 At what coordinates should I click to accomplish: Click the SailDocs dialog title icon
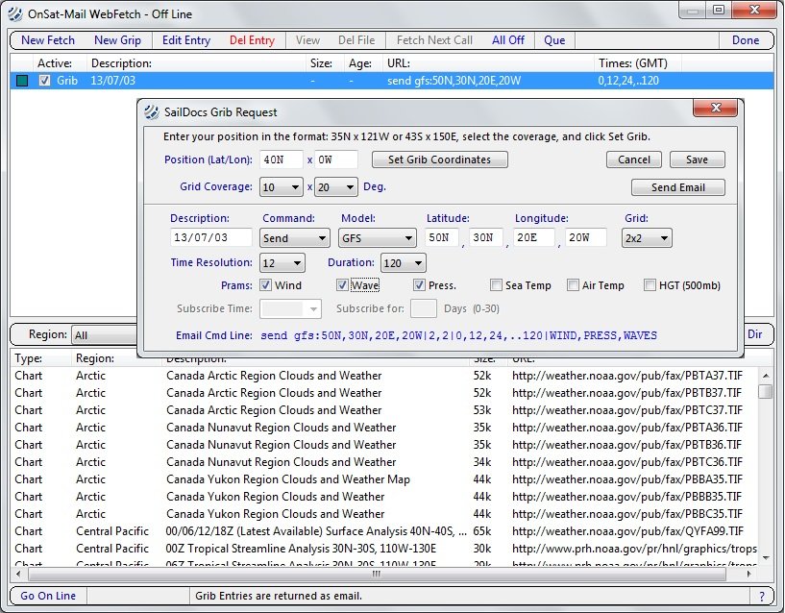click(151, 111)
